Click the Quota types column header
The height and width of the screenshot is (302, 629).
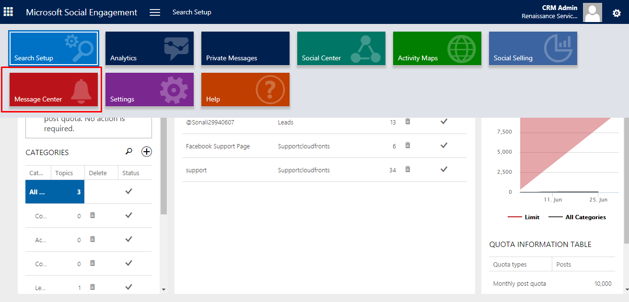[521, 264]
